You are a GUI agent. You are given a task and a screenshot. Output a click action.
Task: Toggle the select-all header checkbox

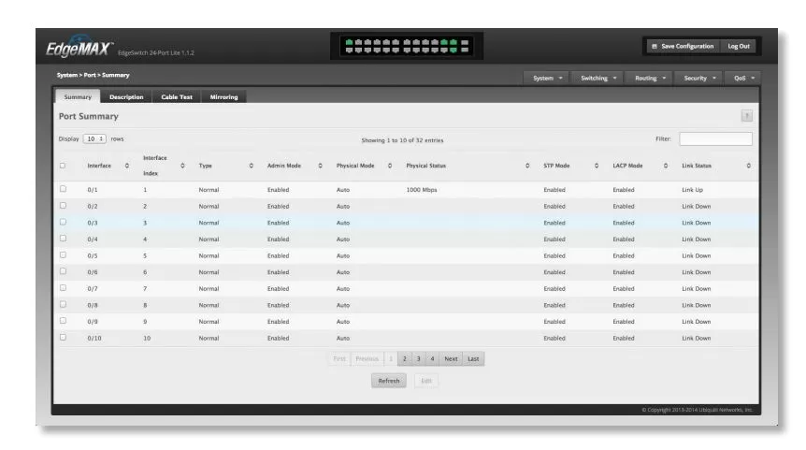[63, 166]
